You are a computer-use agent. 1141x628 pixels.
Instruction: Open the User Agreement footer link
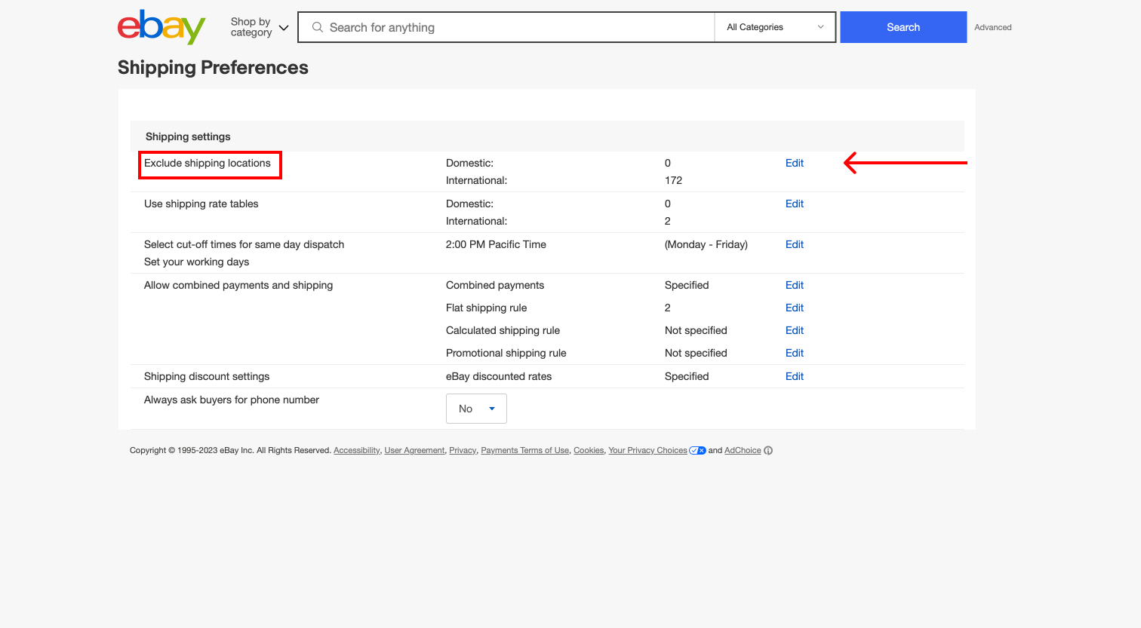pos(414,450)
